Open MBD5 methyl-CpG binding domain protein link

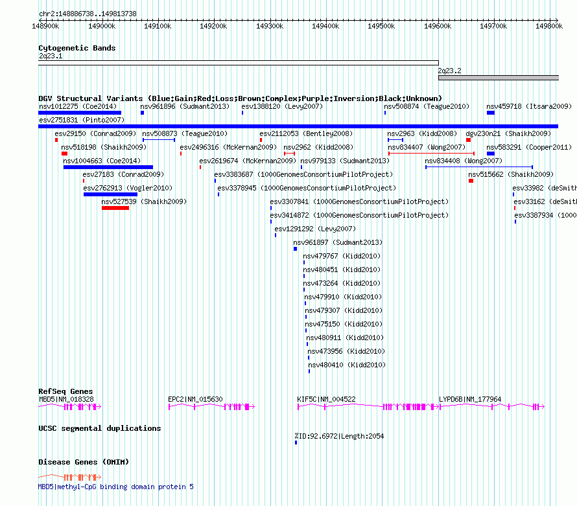click(116, 487)
